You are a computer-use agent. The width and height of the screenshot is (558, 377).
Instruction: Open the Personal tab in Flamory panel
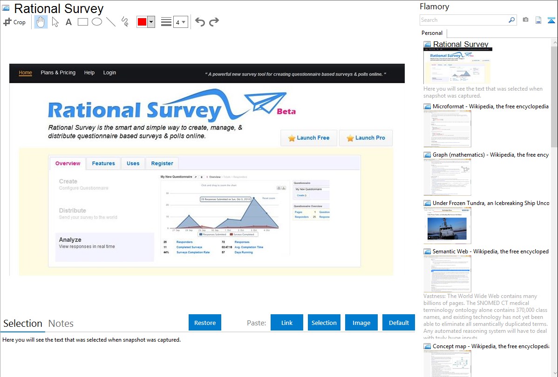point(432,33)
